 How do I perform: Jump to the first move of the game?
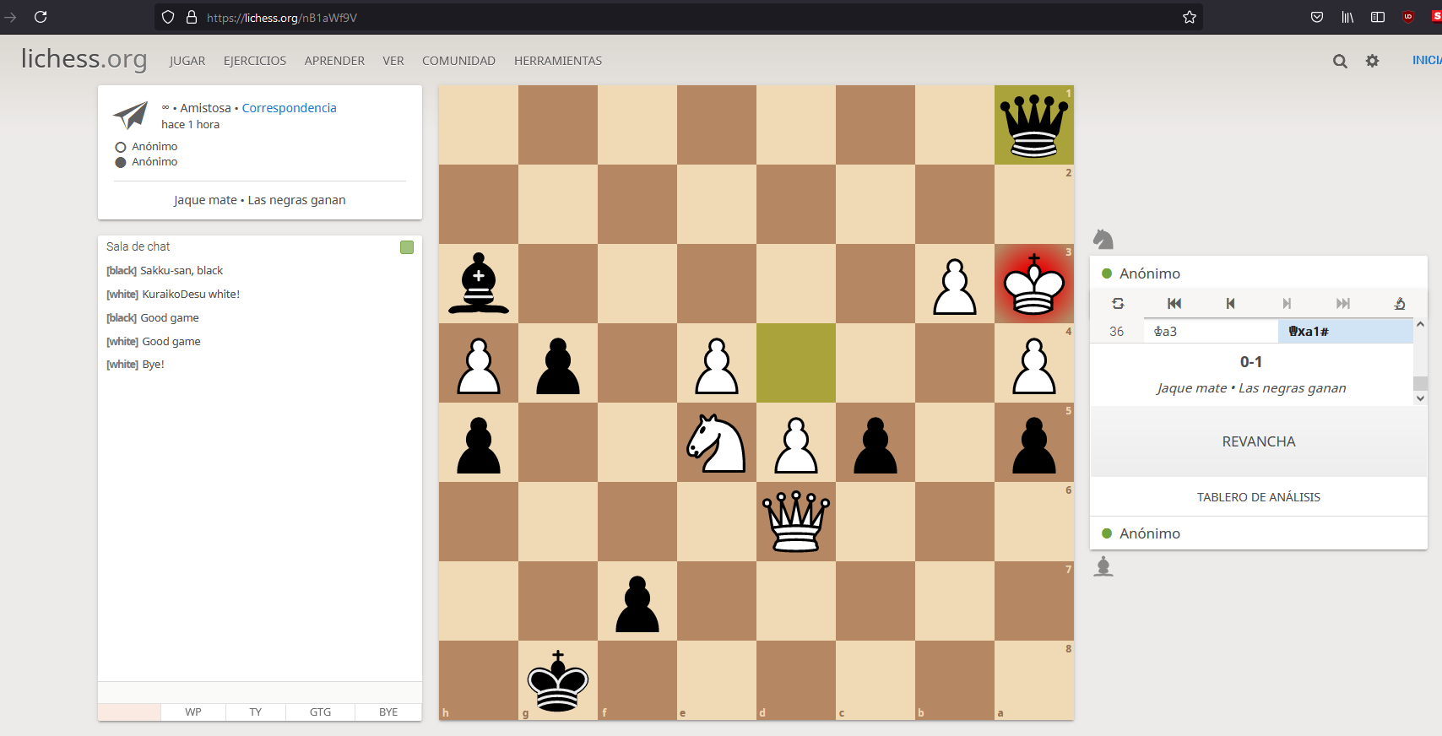(x=1174, y=304)
